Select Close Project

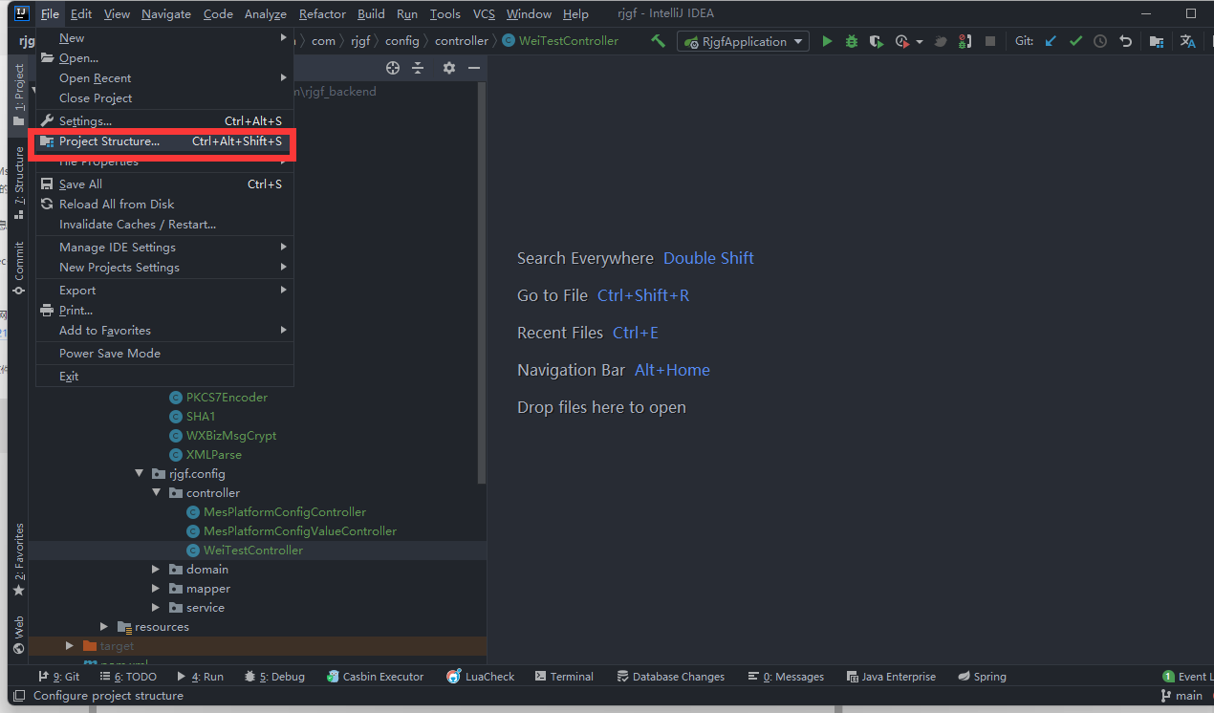pyautogui.click(x=164, y=98)
